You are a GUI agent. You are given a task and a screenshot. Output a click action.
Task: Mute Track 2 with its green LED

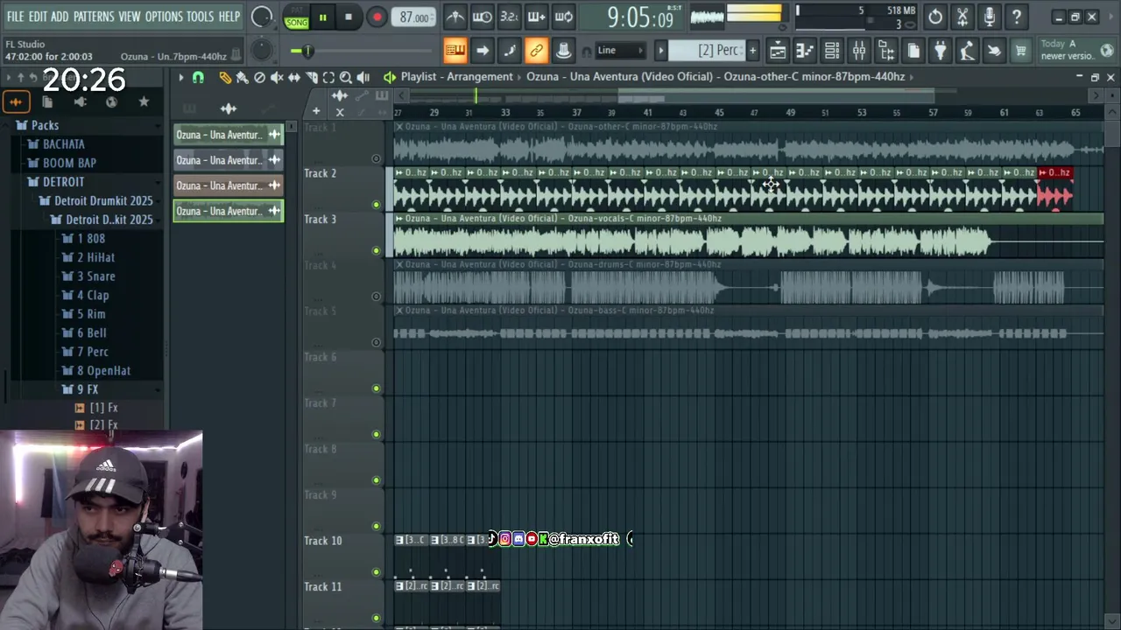click(377, 205)
